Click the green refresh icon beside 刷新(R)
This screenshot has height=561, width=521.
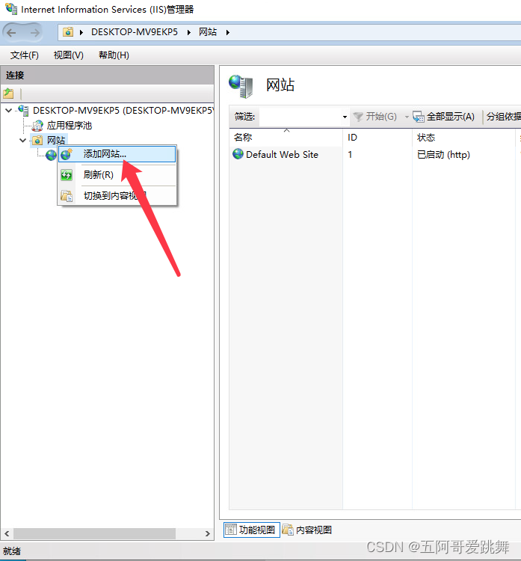point(67,175)
